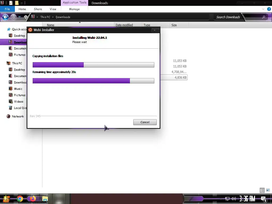Click the search magnifier icon
Viewport: 272px width, 204px height.
264,17
